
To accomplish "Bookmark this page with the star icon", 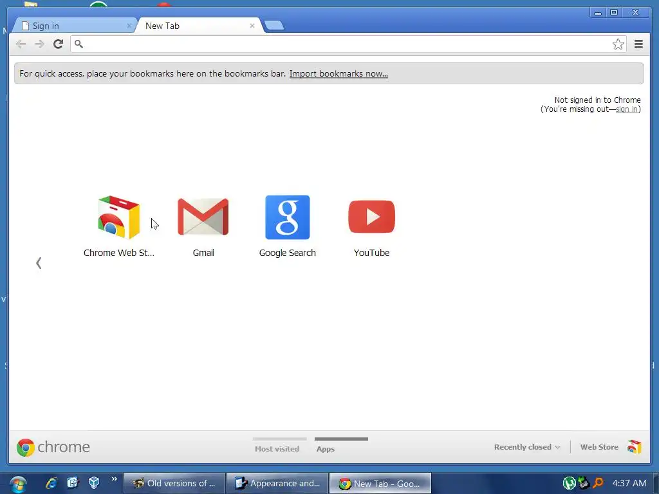I will [x=618, y=44].
